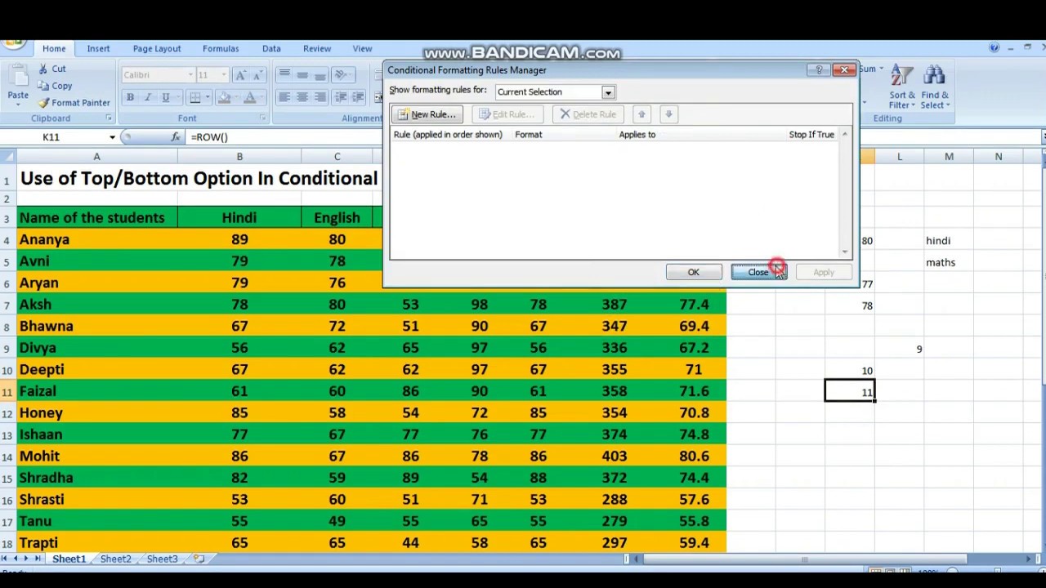Click the Insert Function fx icon
Image resolution: width=1046 pixels, height=588 pixels.
coord(177,137)
